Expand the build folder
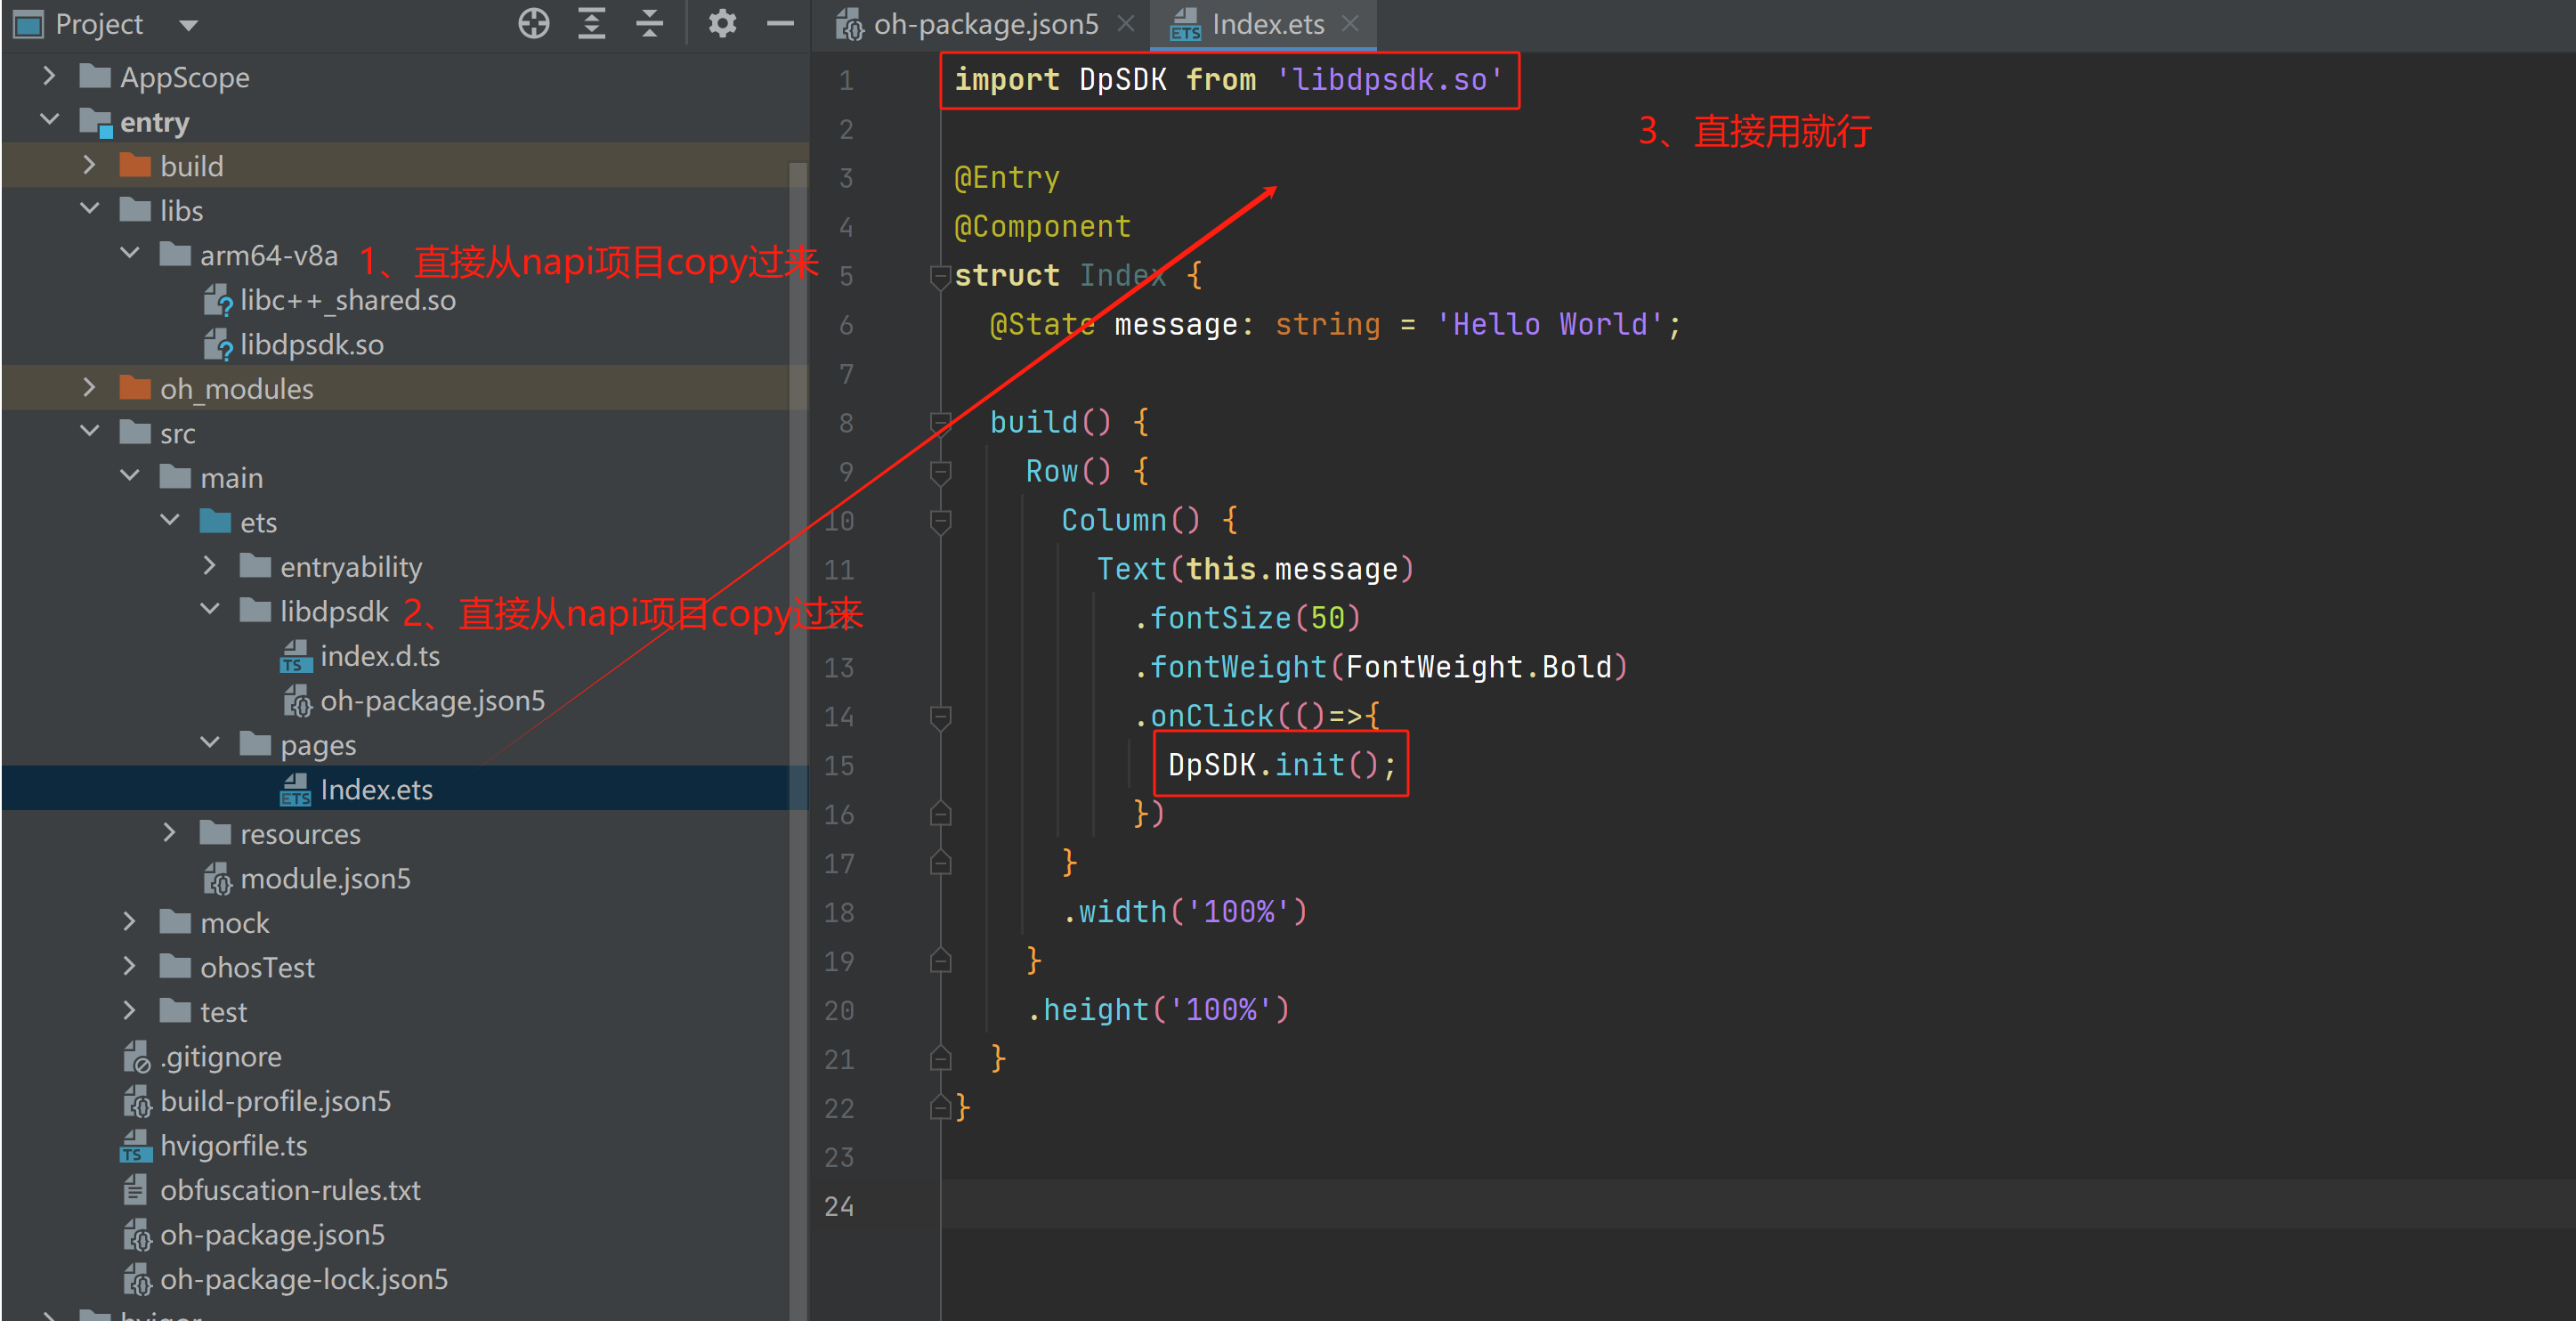2576x1321 pixels. point(89,165)
